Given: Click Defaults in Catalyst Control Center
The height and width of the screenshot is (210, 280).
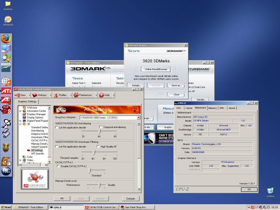Looking at the screenshot, I should coord(130,199).
